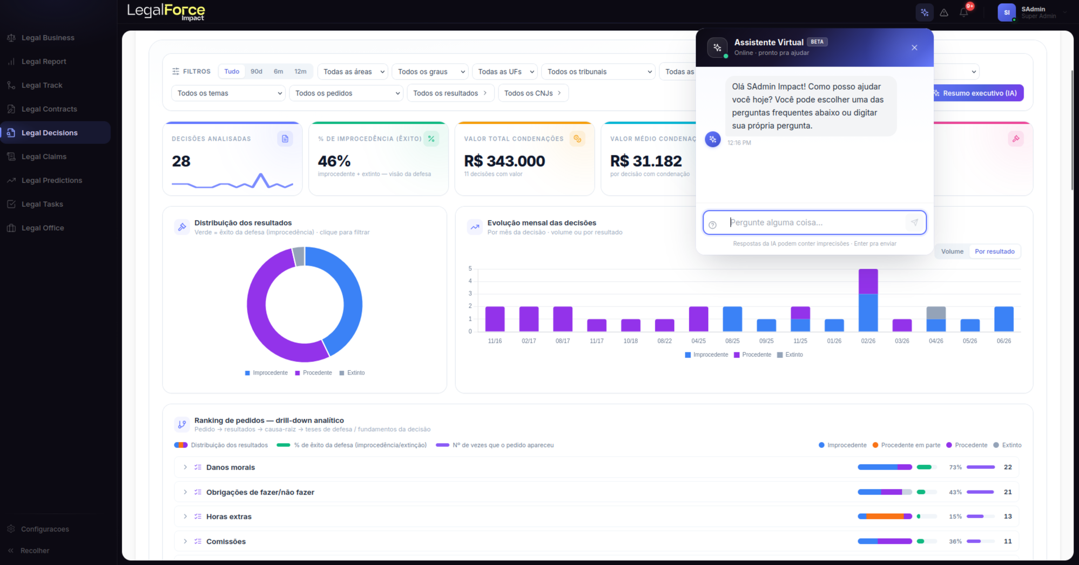This screenshot has width=1079, height=565.
Task: Open the Legal Track sidebar icon
Action: pos(11,85)
